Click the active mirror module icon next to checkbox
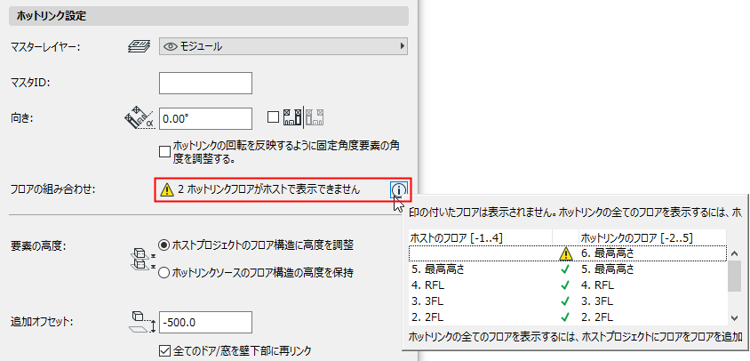Viewport: 750px width, 361px height. point(292,117)
